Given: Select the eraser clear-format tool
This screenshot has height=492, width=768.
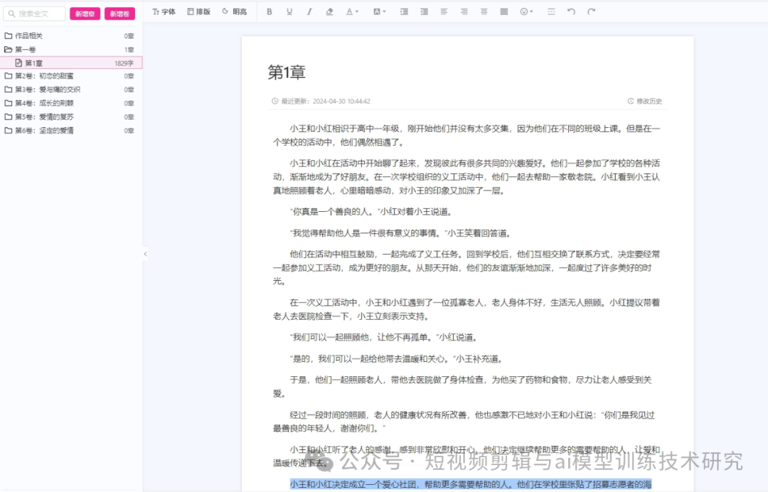Looking at the screenshot, I should [329, 12].
